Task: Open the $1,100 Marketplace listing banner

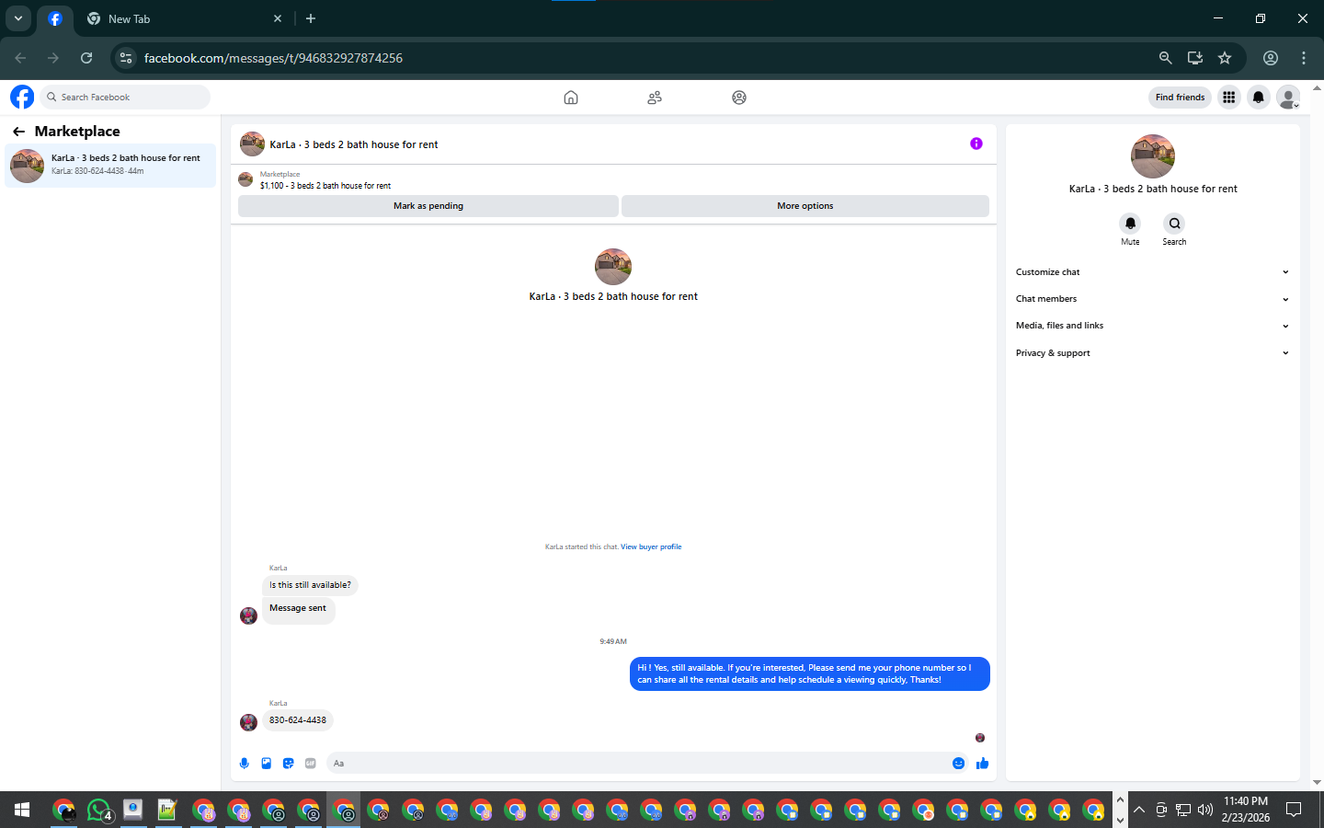Action: [x=613, y=179]
